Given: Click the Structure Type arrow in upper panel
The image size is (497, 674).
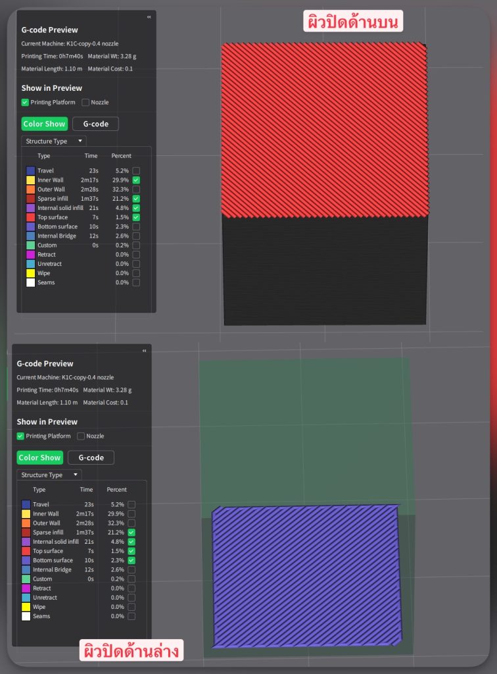Looking at the screenshot, I should (x=80, y=141).
